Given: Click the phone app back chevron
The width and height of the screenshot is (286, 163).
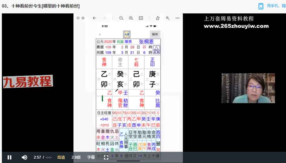Looking at the screenshot, I should tap(100, 34).
